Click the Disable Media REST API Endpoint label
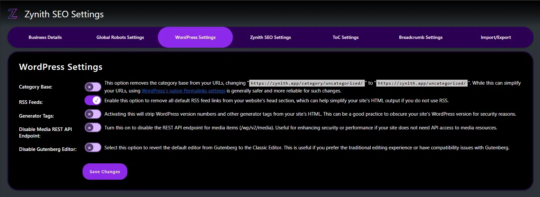 tap(46, 132)
